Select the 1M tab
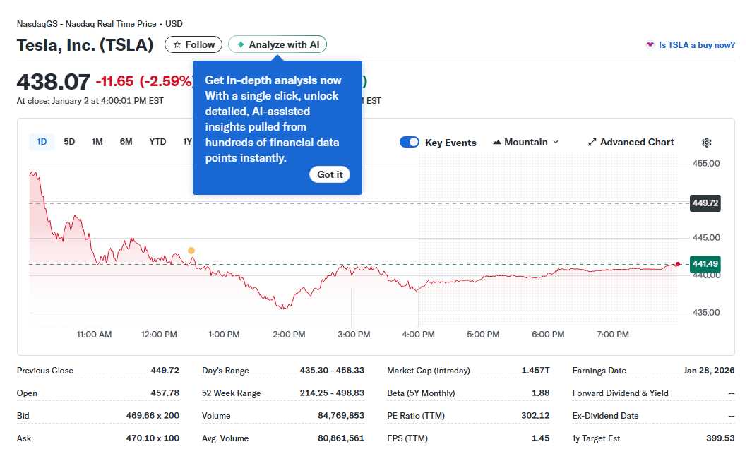The height and width of the screenshot is (449, 752). [x=97, y=141]
